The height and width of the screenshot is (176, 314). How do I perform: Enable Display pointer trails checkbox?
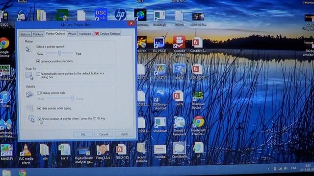(39, 93)
